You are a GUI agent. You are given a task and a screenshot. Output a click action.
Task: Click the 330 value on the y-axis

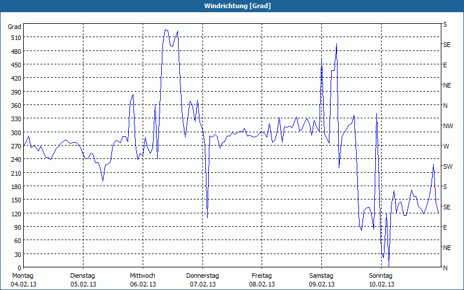tap(16, 119)
